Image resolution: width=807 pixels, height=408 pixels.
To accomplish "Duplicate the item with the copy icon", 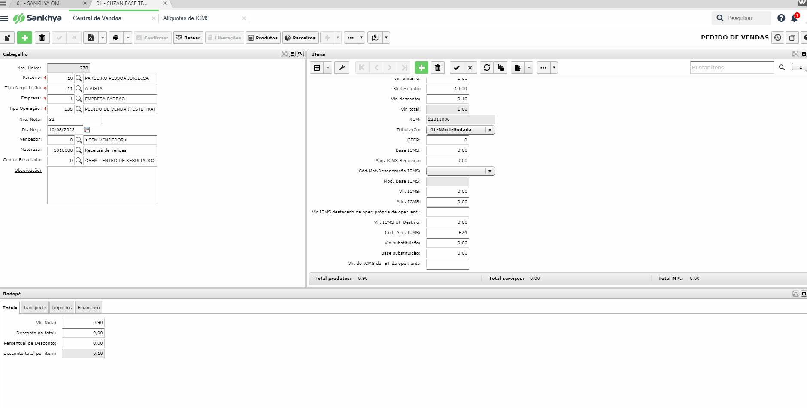I will pyautogui.click(x=501, y=68).
